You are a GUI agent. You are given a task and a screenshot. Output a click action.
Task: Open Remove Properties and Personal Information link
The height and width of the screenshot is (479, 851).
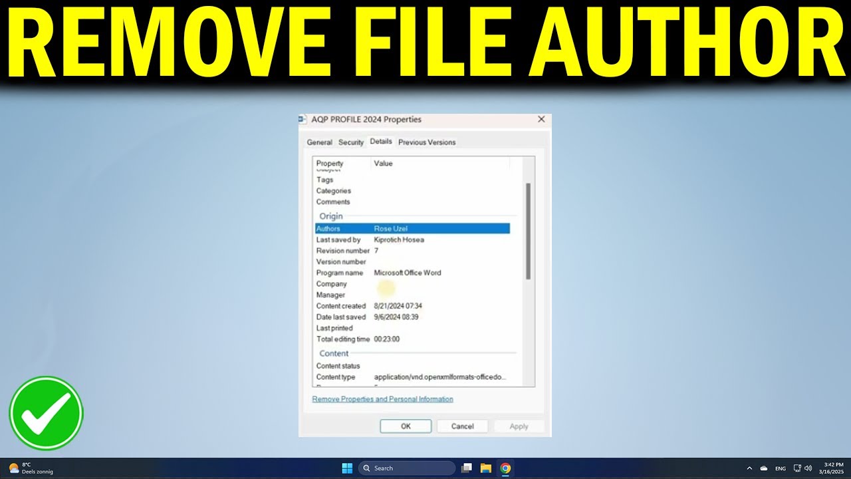382,399
